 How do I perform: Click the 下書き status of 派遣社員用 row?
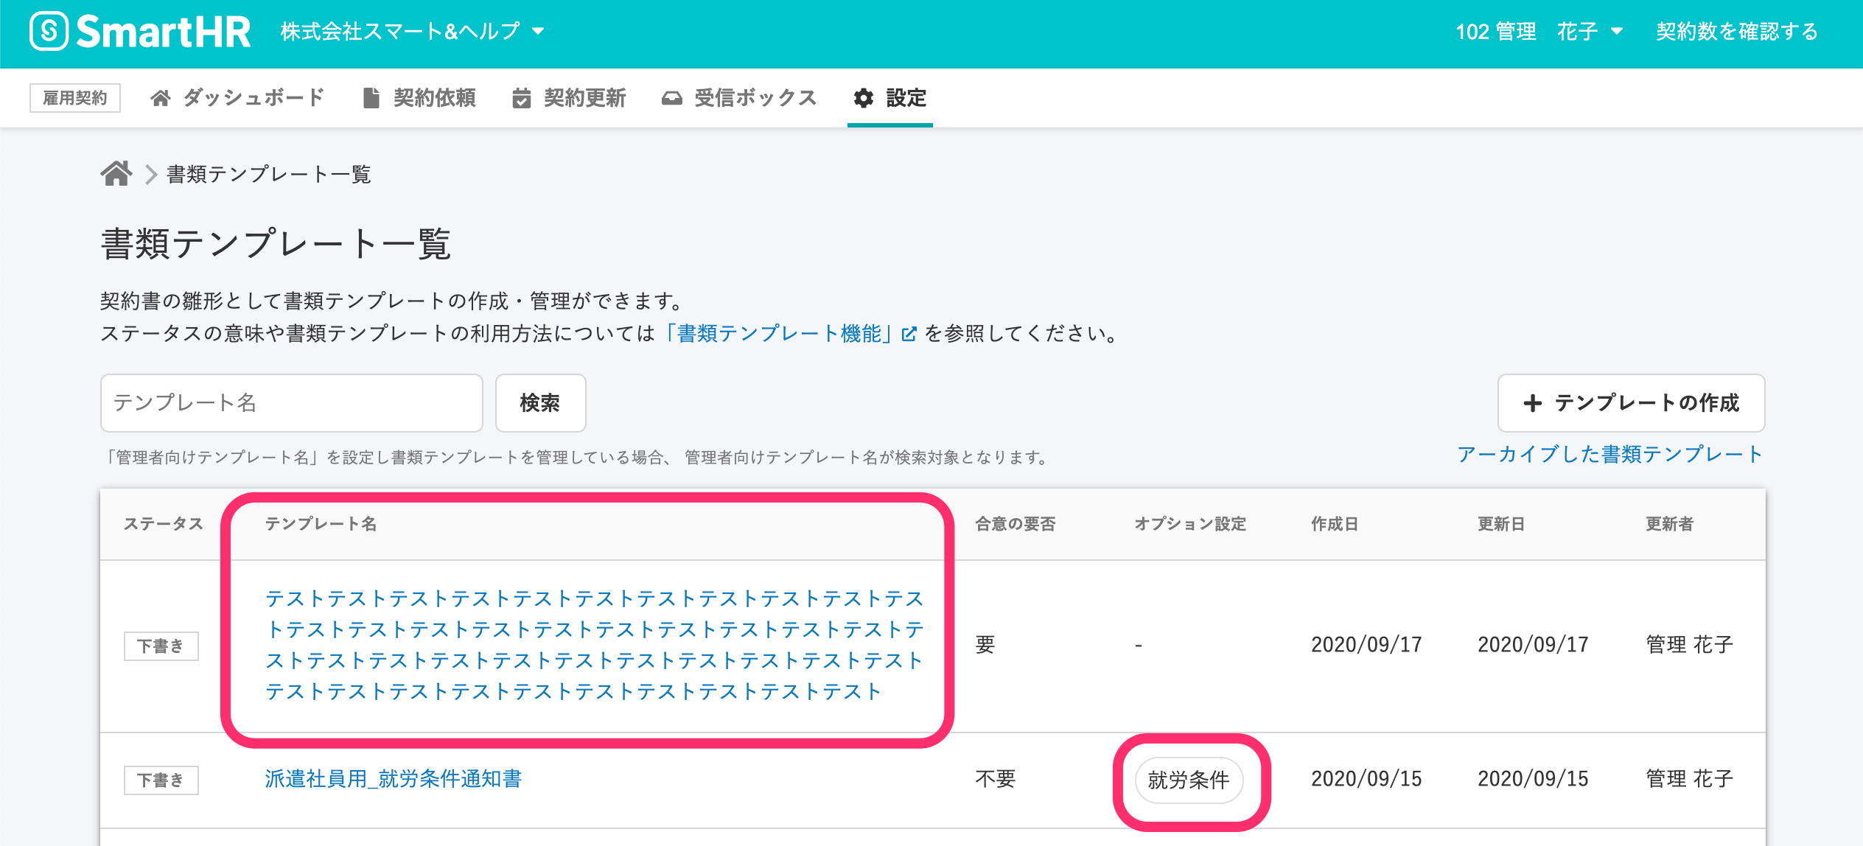pyautogui.click(x=161, y=780)
